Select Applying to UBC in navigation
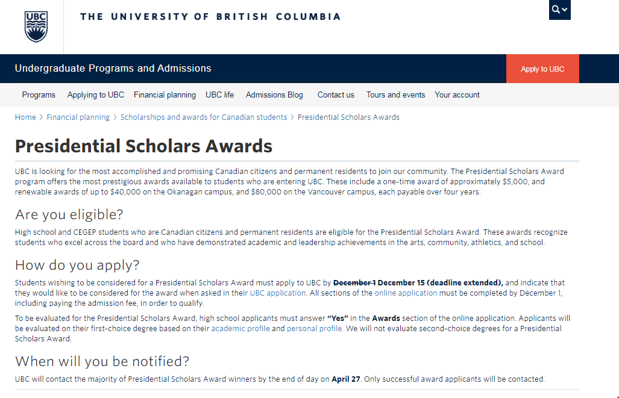 pos(96,95)
